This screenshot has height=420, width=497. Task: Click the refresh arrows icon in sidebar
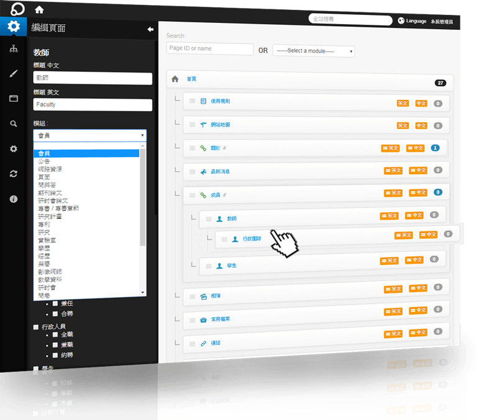[13, 174]
